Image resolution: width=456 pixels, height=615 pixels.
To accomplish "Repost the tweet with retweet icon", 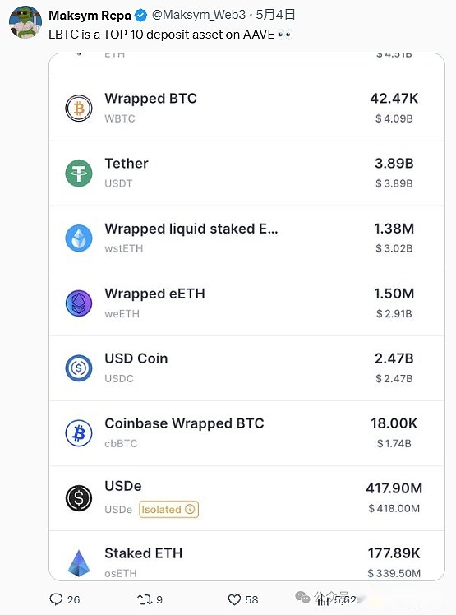I will pos(145,599).
